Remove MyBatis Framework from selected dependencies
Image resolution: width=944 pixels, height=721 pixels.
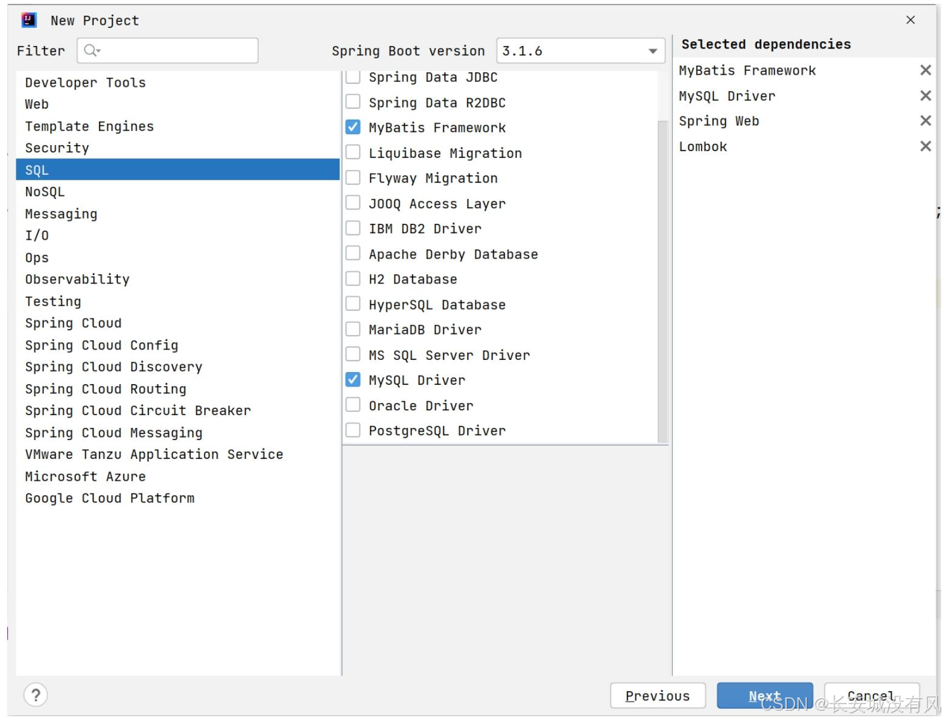pos(925,70)
